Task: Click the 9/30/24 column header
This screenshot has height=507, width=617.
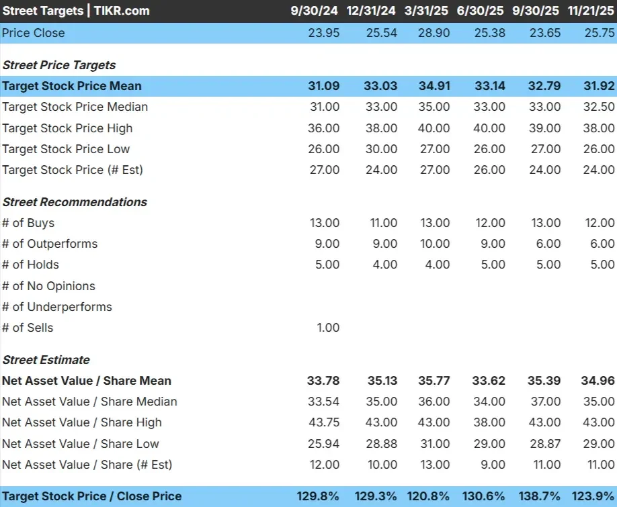Action: tap(315, 11)
